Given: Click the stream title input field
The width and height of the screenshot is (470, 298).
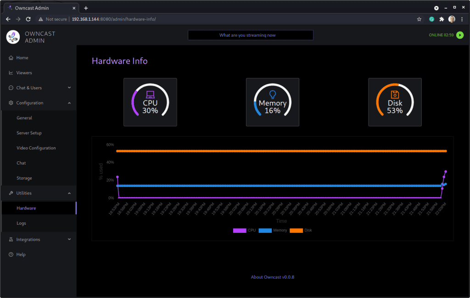Looking at the screenshot, I should coord(250,35).
